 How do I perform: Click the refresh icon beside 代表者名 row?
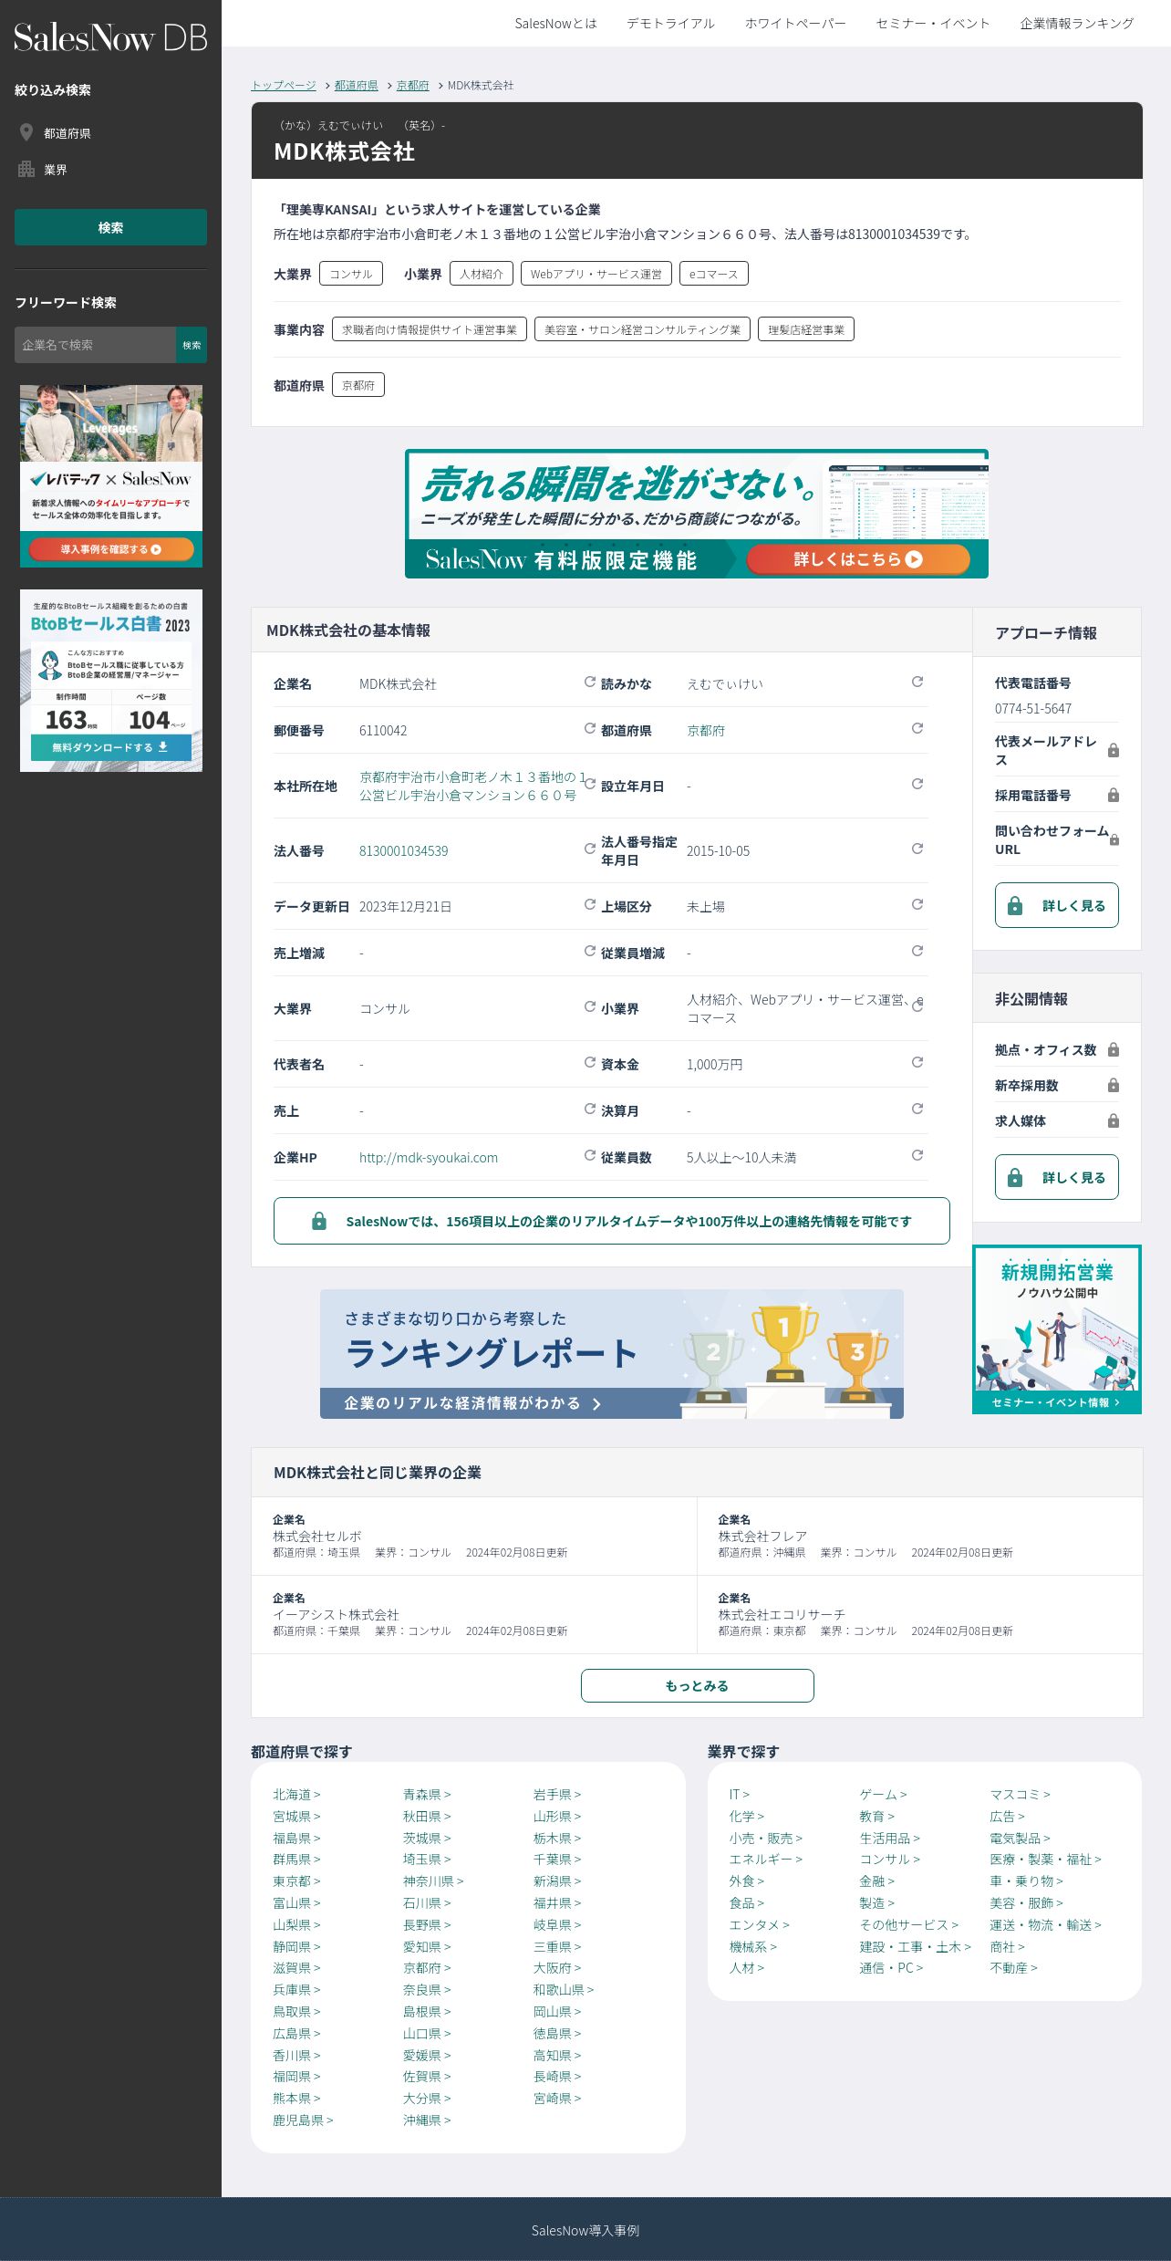pyautogui.click(x=590, y=1062)
